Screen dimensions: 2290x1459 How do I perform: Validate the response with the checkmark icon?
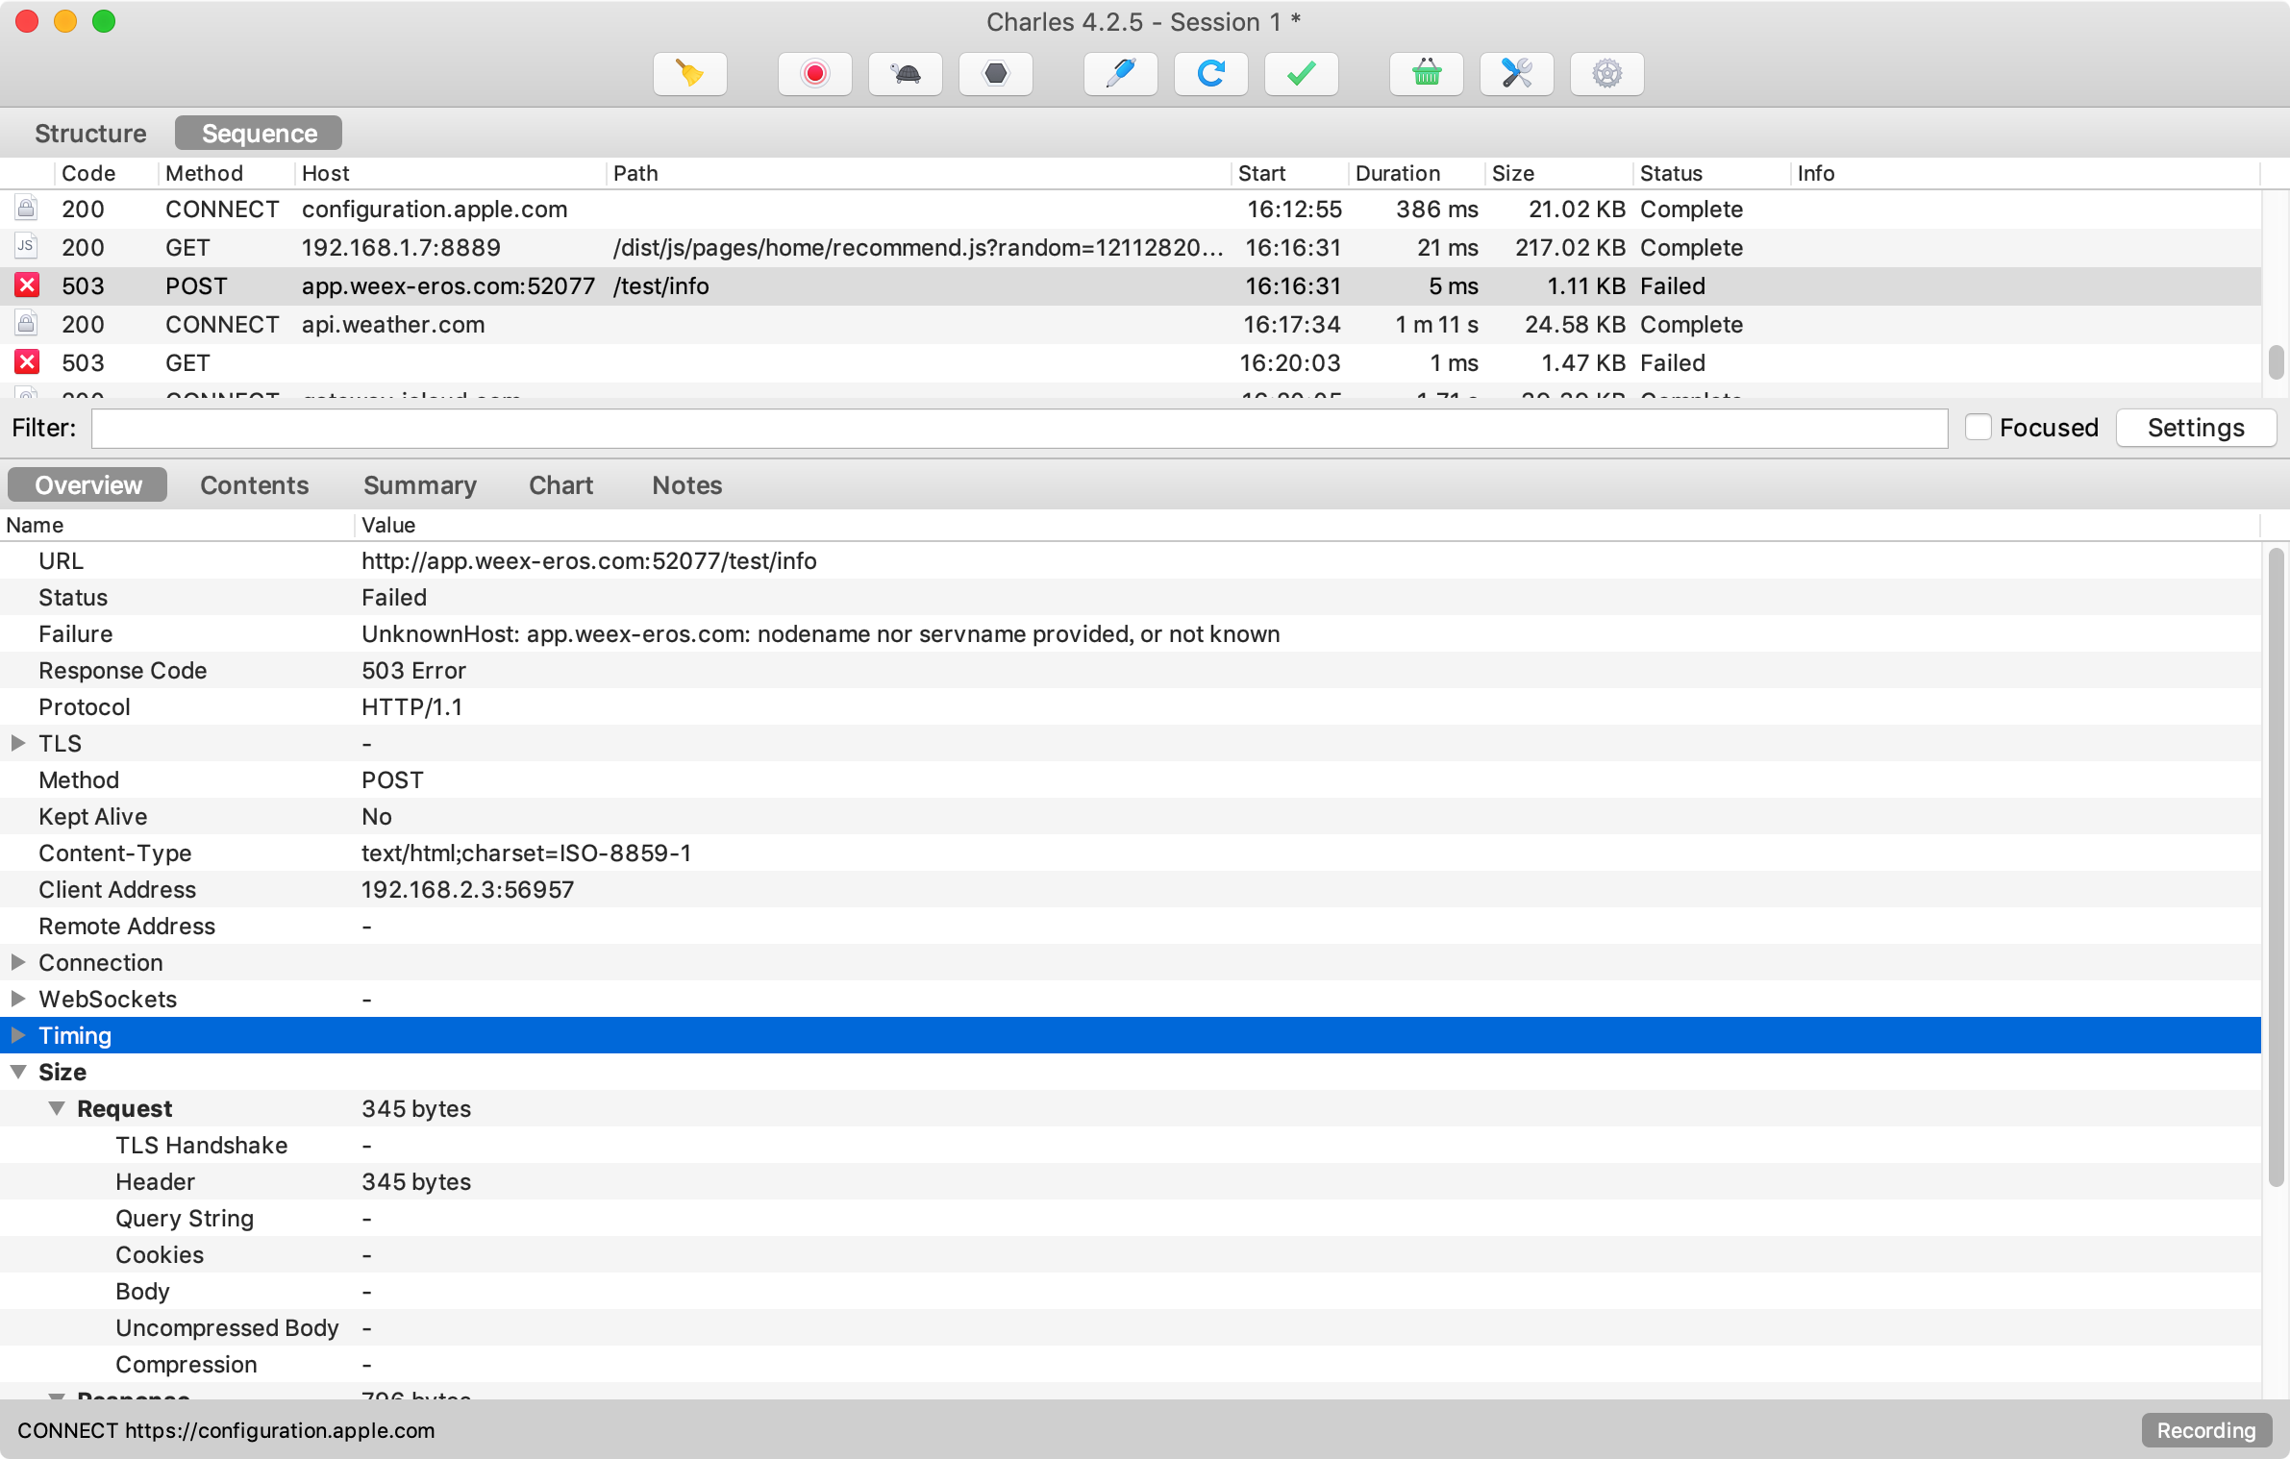tap(1301, 74)
